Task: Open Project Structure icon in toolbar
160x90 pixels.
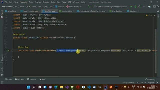Action: pos(149,7)
